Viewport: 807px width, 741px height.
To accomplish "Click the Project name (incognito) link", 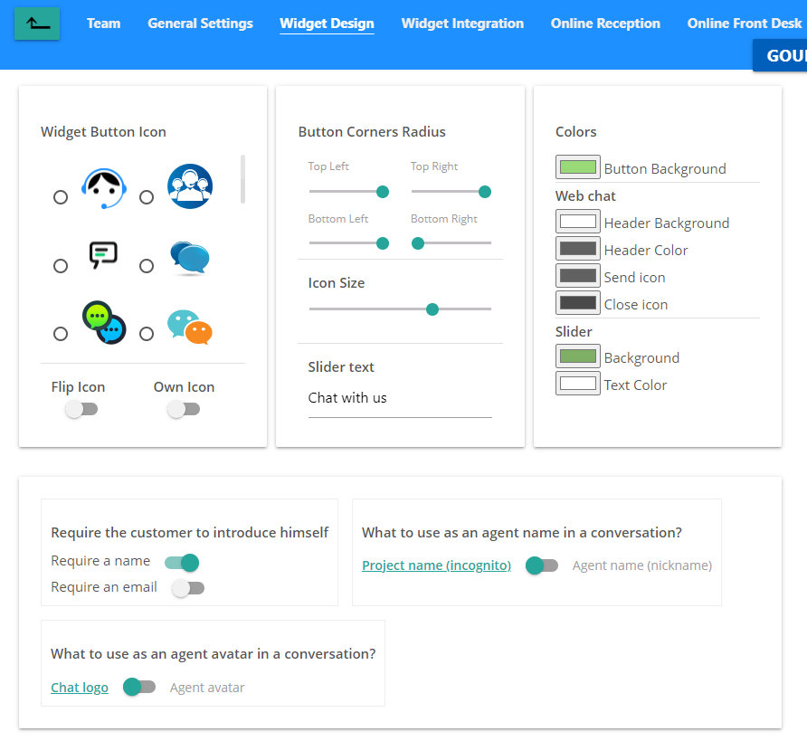I will pyautogui.click(x=436, y=565).
